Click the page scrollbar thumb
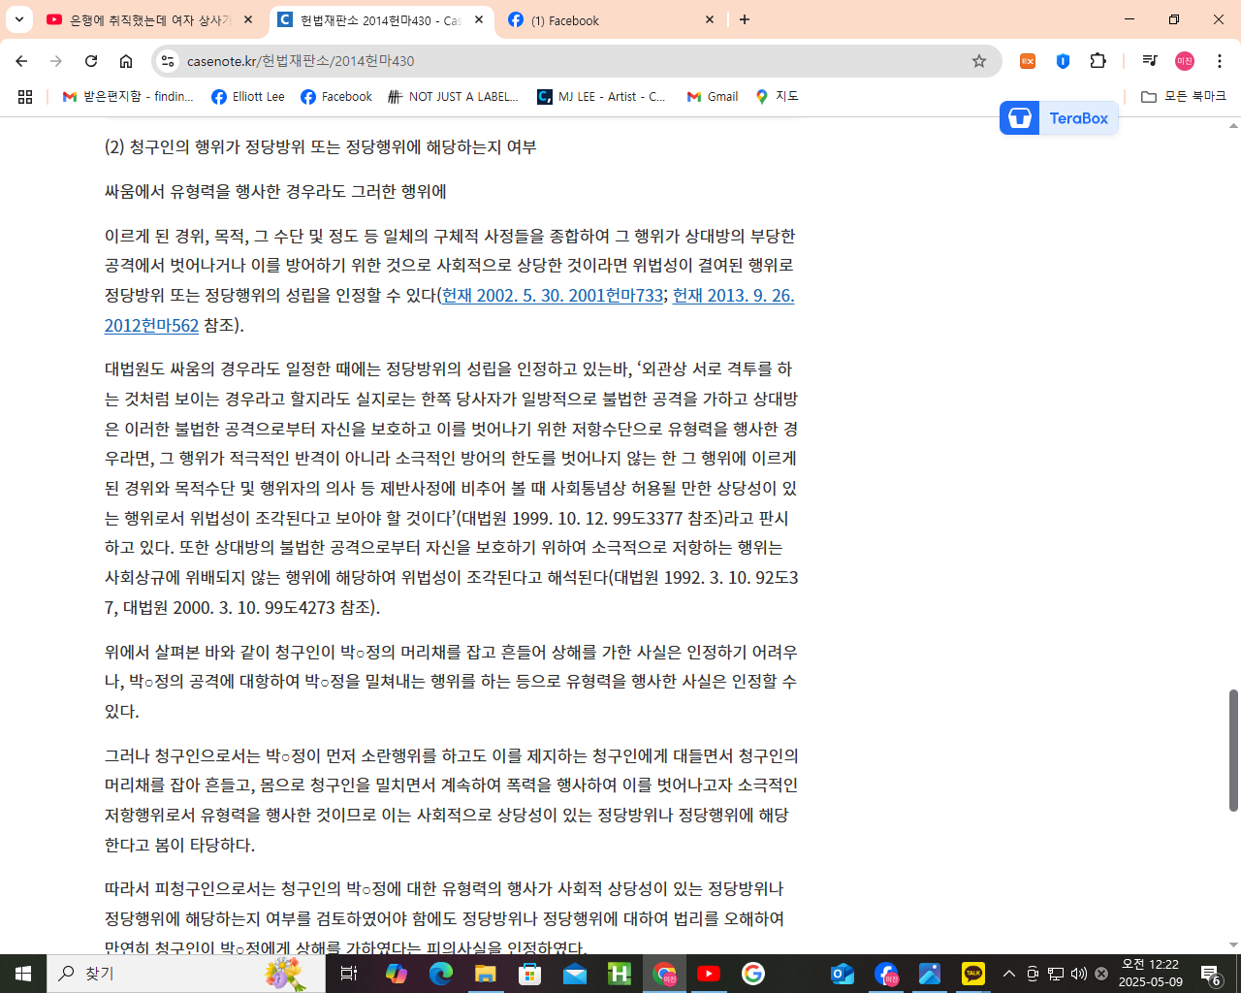 (1233, 750)
